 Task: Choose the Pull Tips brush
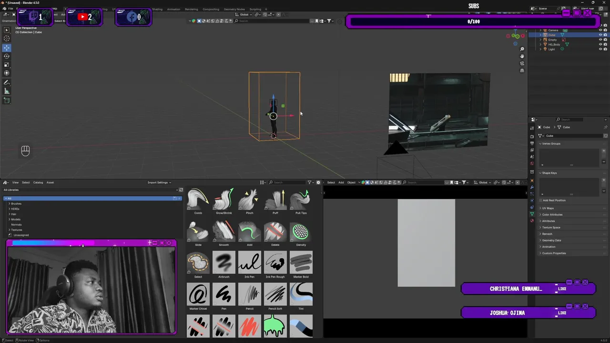click(x=301, y=202)
